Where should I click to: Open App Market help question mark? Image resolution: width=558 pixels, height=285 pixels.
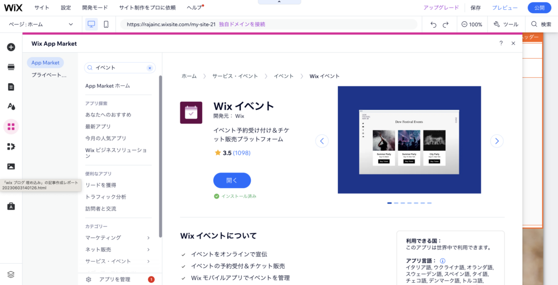tap(501, 44)
